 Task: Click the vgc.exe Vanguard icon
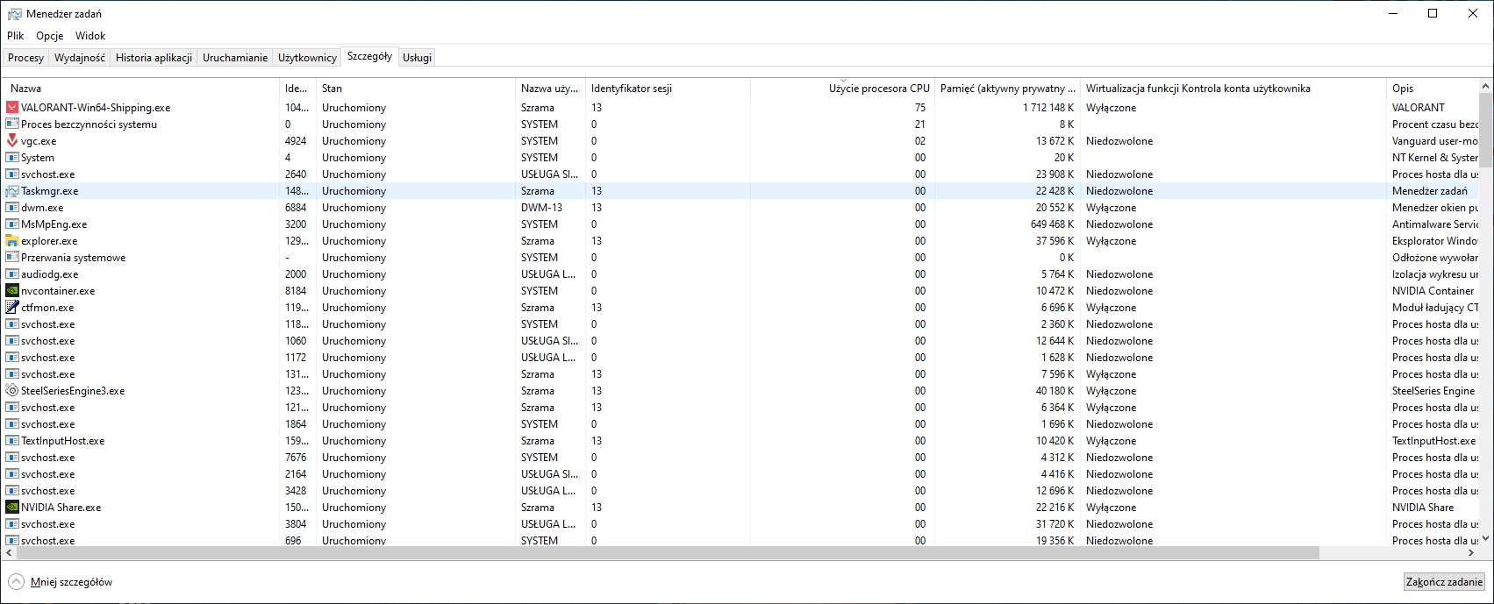coord(12,141)
